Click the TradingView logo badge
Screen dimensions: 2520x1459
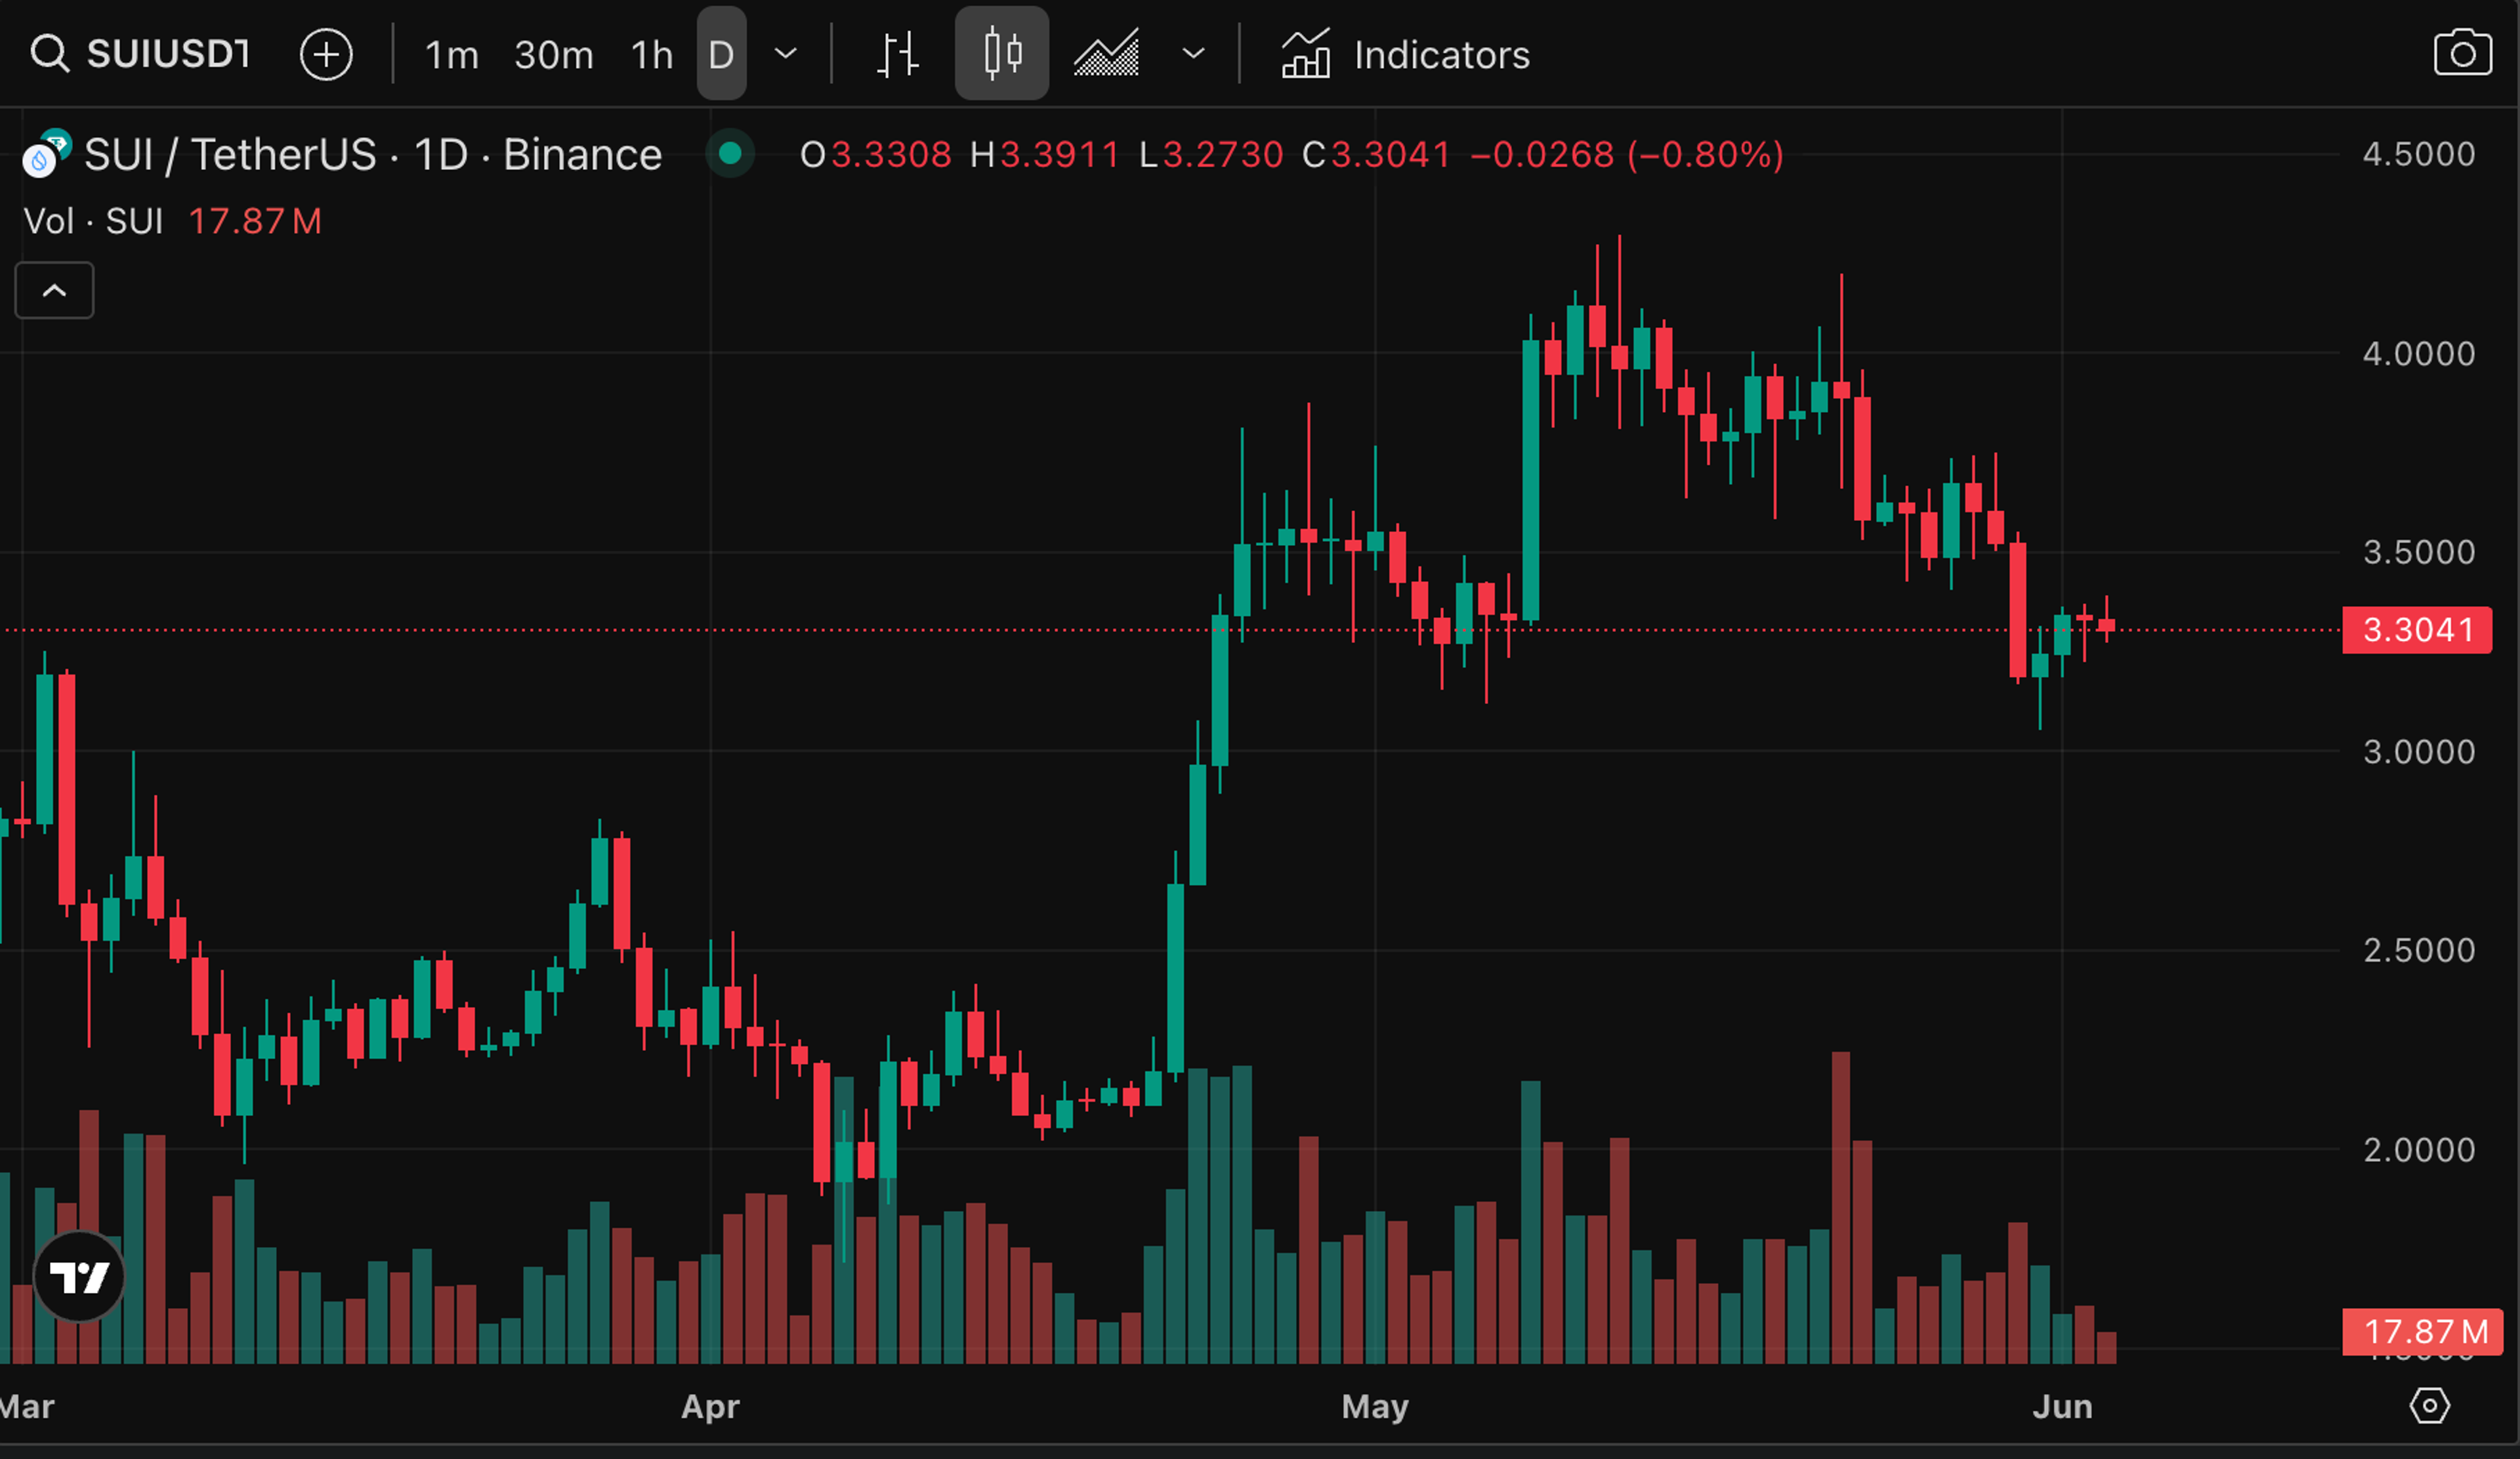pos(79,1276)
